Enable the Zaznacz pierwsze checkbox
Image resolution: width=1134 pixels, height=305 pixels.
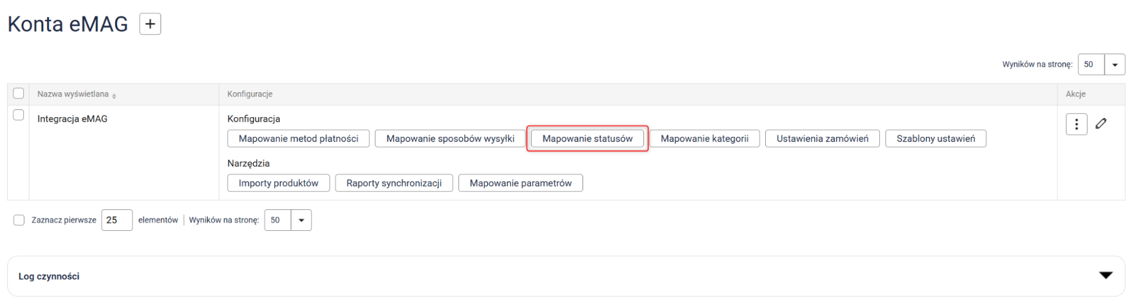point(19,220)
